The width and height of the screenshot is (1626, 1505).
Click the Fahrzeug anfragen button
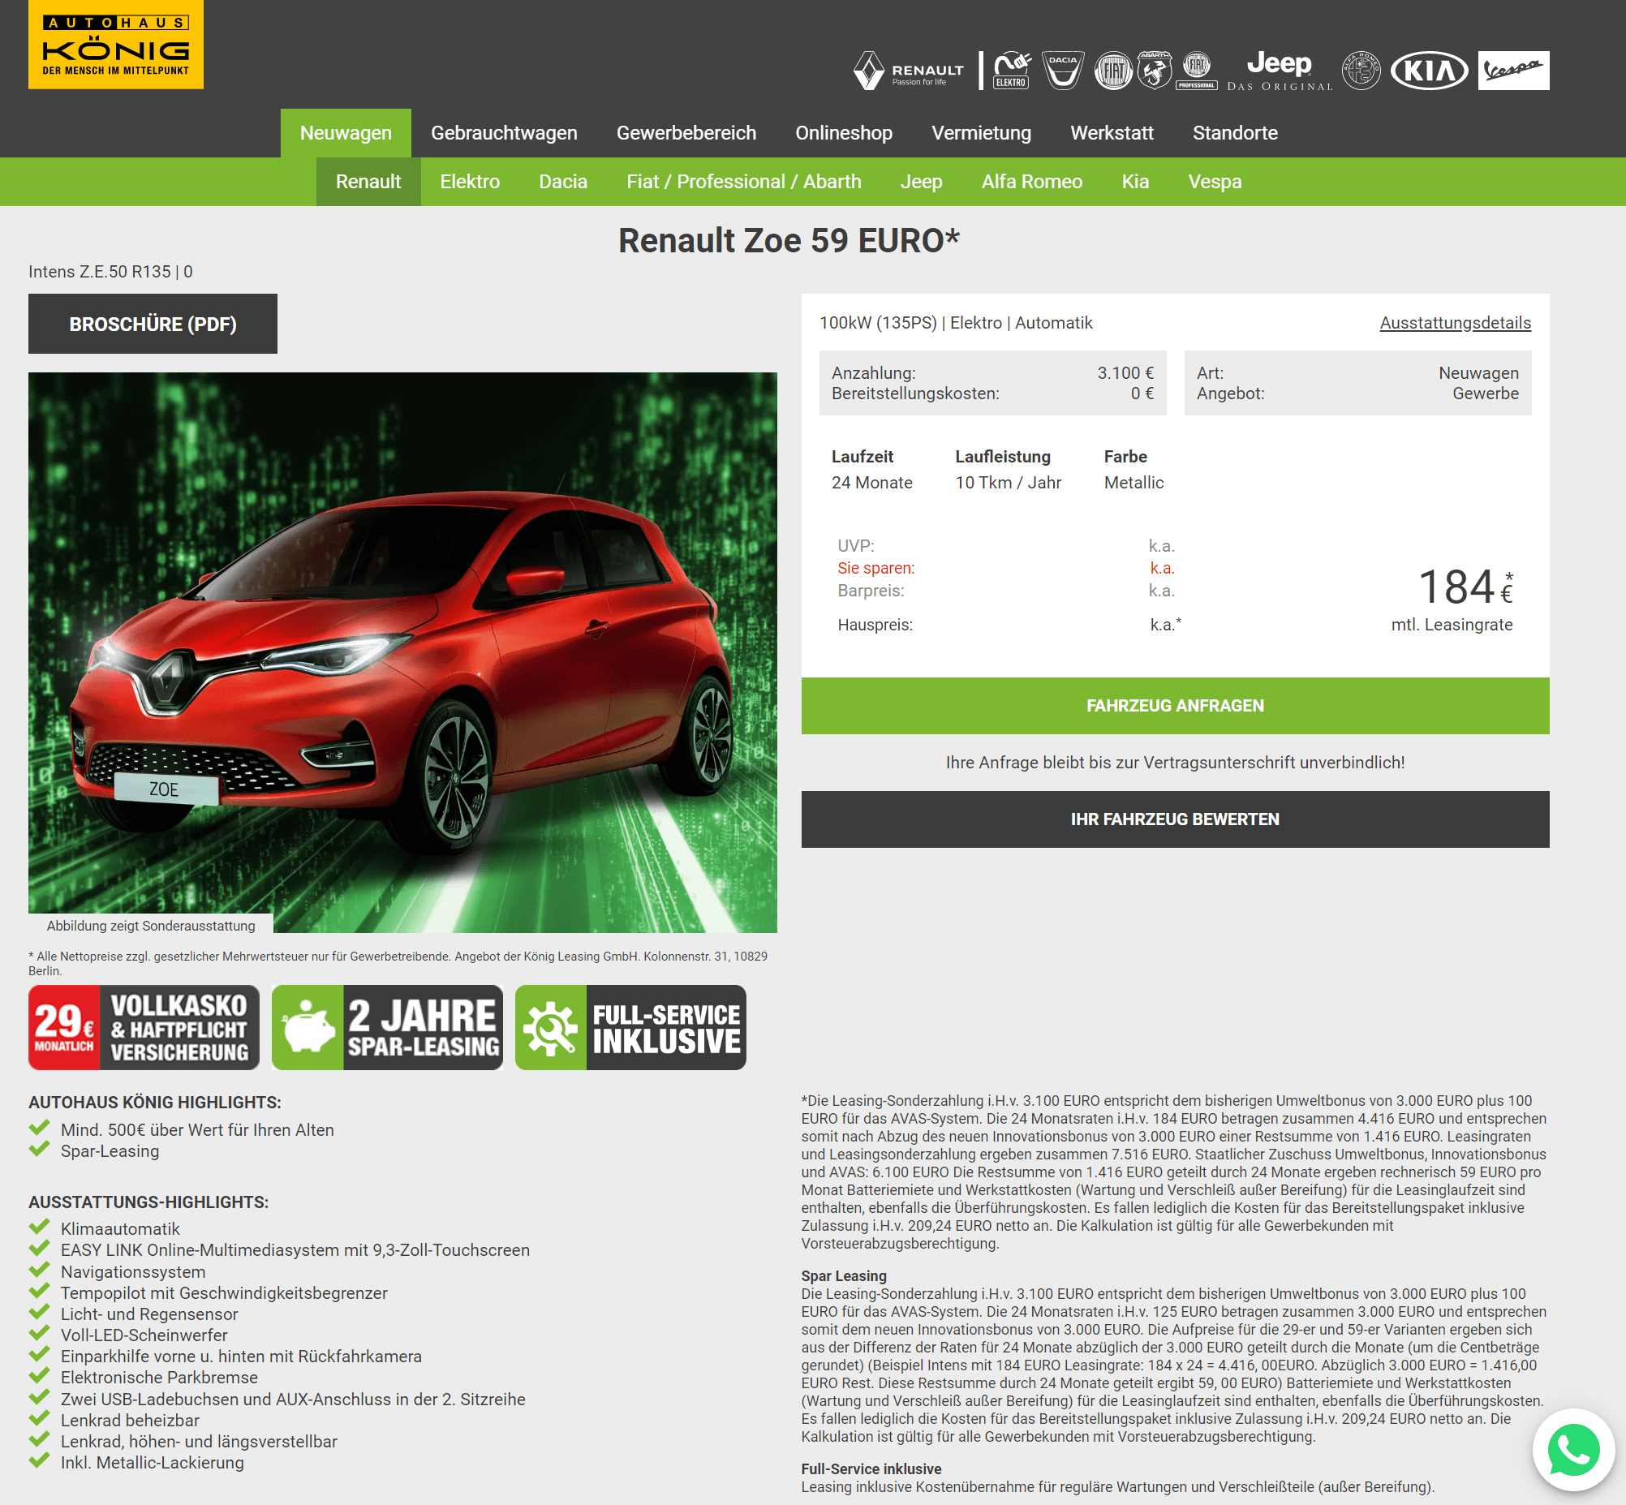pos(1175,706)
